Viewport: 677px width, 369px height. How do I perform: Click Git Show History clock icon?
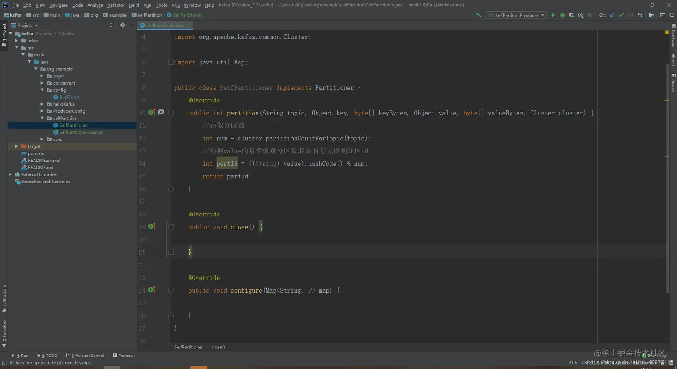point(630,15)
